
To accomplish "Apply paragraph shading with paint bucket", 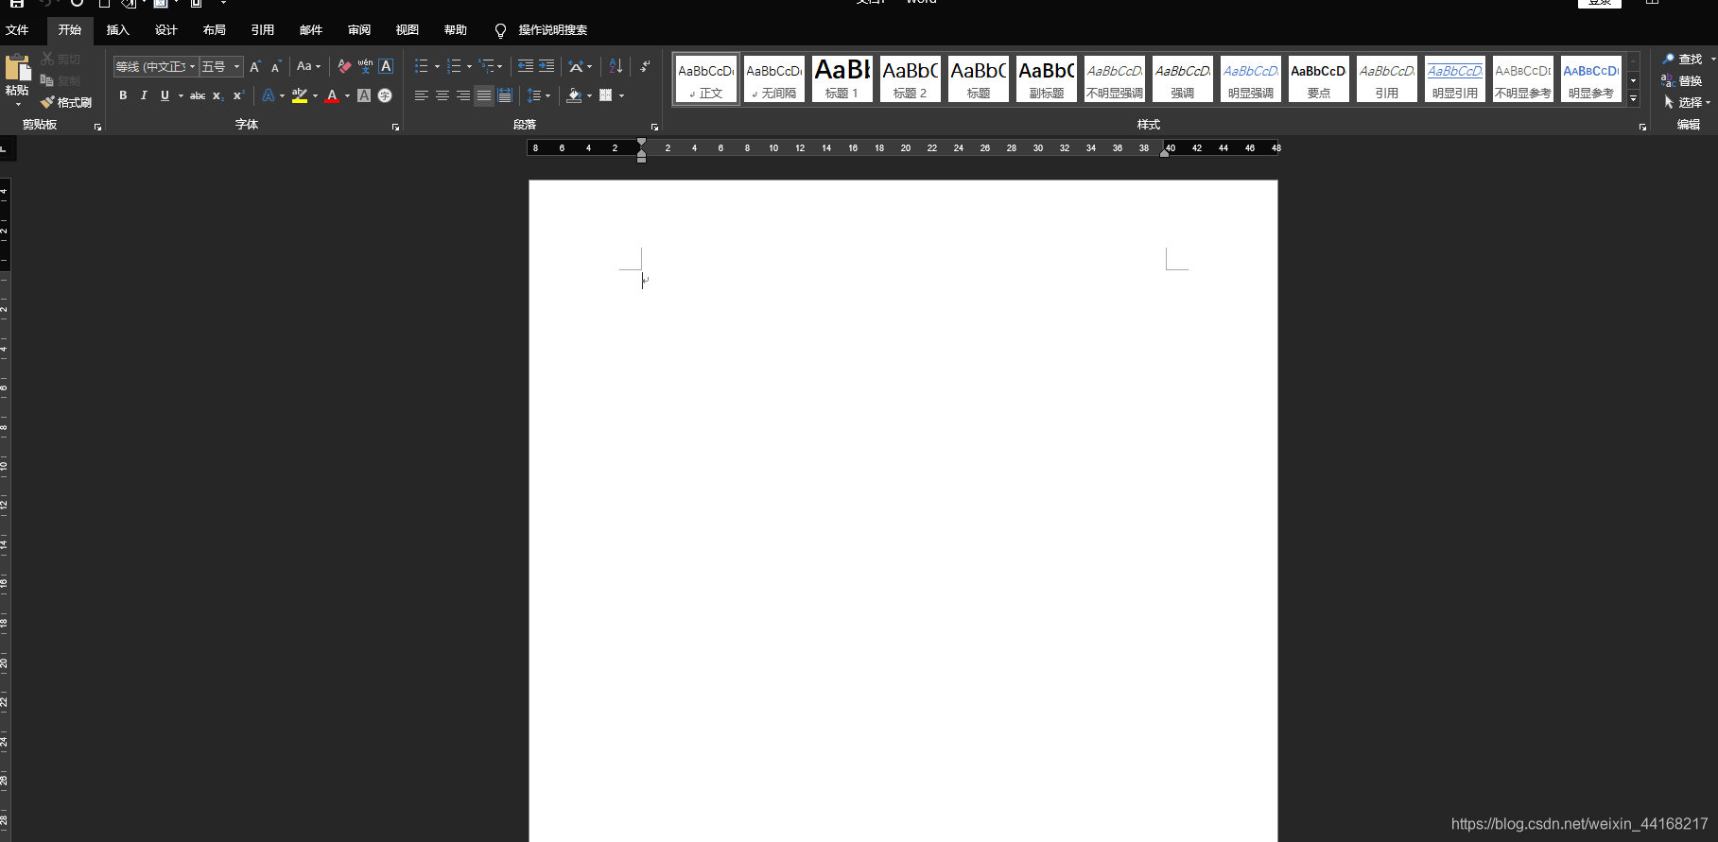I will [x=573, y=95].
